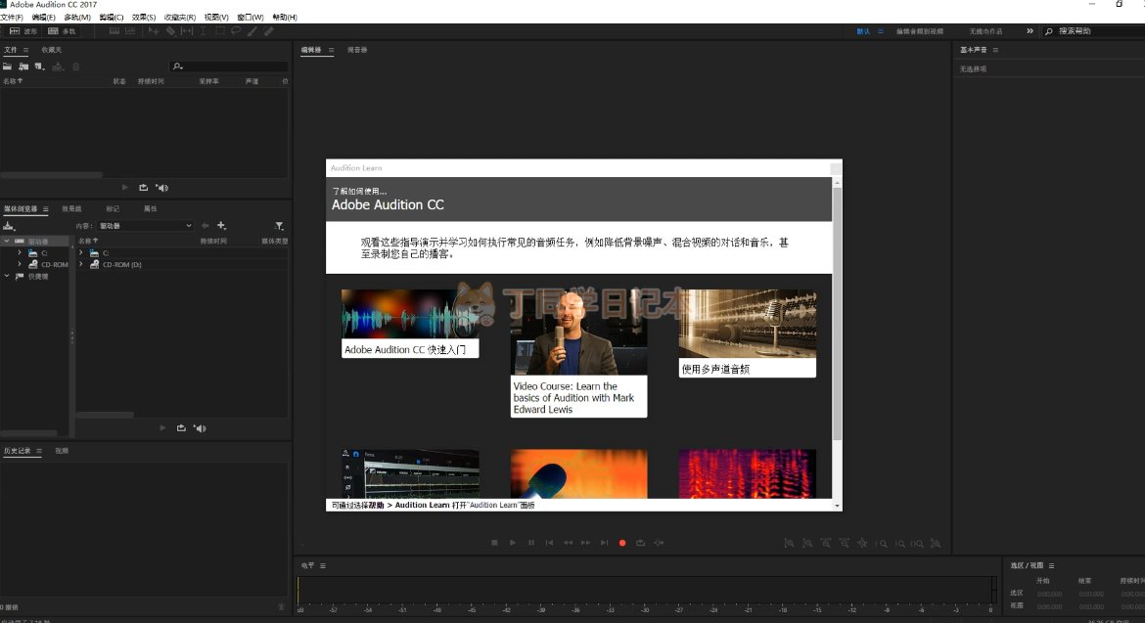Image resolution: width=1145 pixels, height=623 pixels.
Task: Collapse the 快捷键 shortcuts tree node
Action: tap(7, 276)
